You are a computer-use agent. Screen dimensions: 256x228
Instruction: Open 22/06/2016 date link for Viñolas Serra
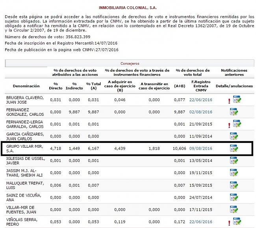point(201,222)
